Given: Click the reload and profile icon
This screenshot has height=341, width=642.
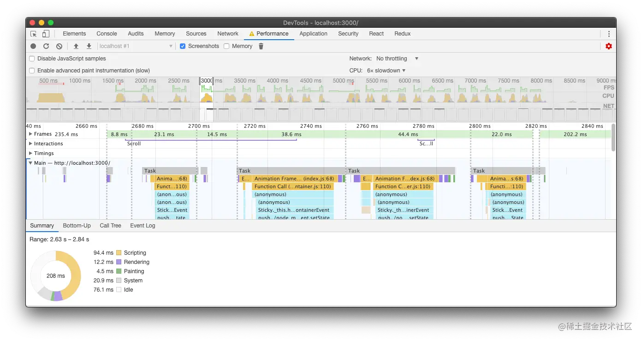Looking at the screenshot, I should 46,46.
